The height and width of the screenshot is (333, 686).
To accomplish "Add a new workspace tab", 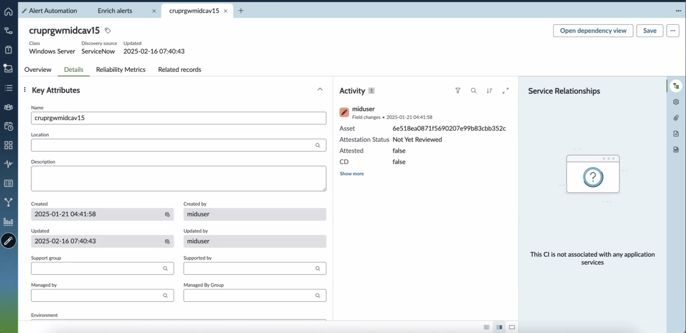I will click(x=241, y=11).
